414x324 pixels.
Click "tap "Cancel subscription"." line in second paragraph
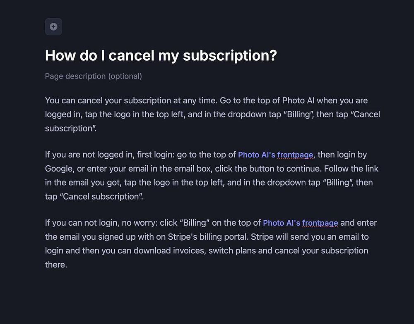94,196
